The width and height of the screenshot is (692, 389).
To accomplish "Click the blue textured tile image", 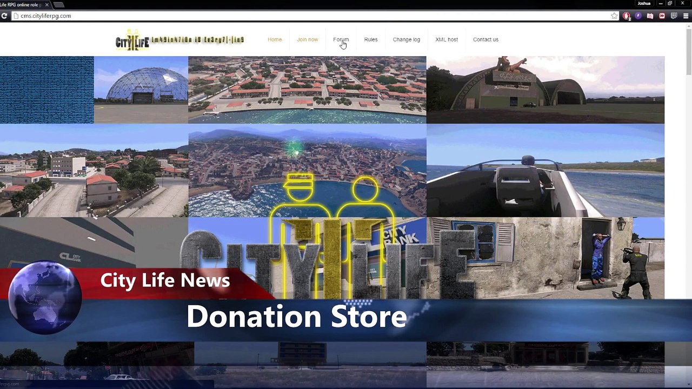I will [47, 90].
